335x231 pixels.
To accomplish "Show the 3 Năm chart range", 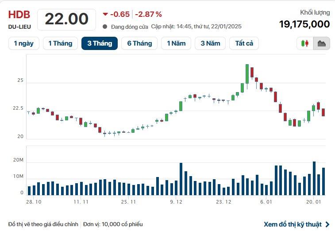I will [210, 43].
